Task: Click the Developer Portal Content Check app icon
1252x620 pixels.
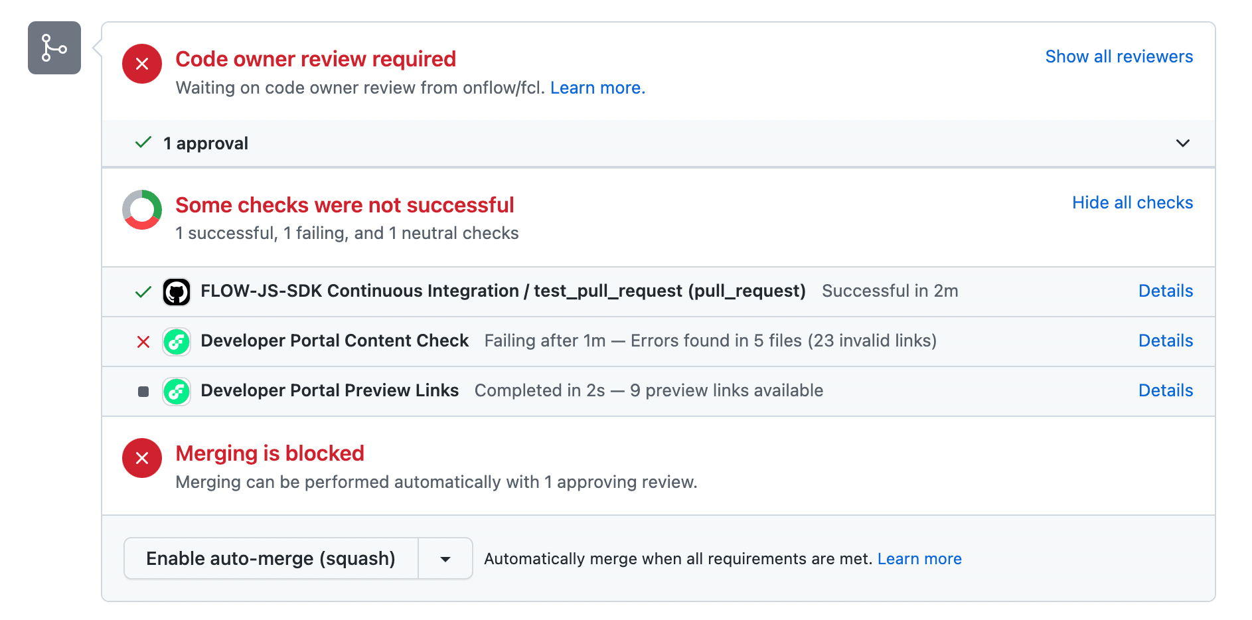Action: (x=177, y=341)
